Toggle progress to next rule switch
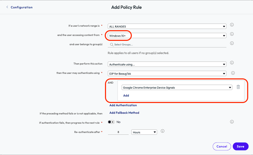The width and height of the screenshot is (253, 155). pos(111,122)
